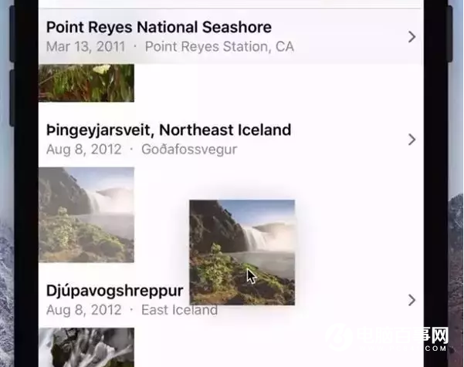Open the Point Reyes plant photo thumbnail

(86, 82)
